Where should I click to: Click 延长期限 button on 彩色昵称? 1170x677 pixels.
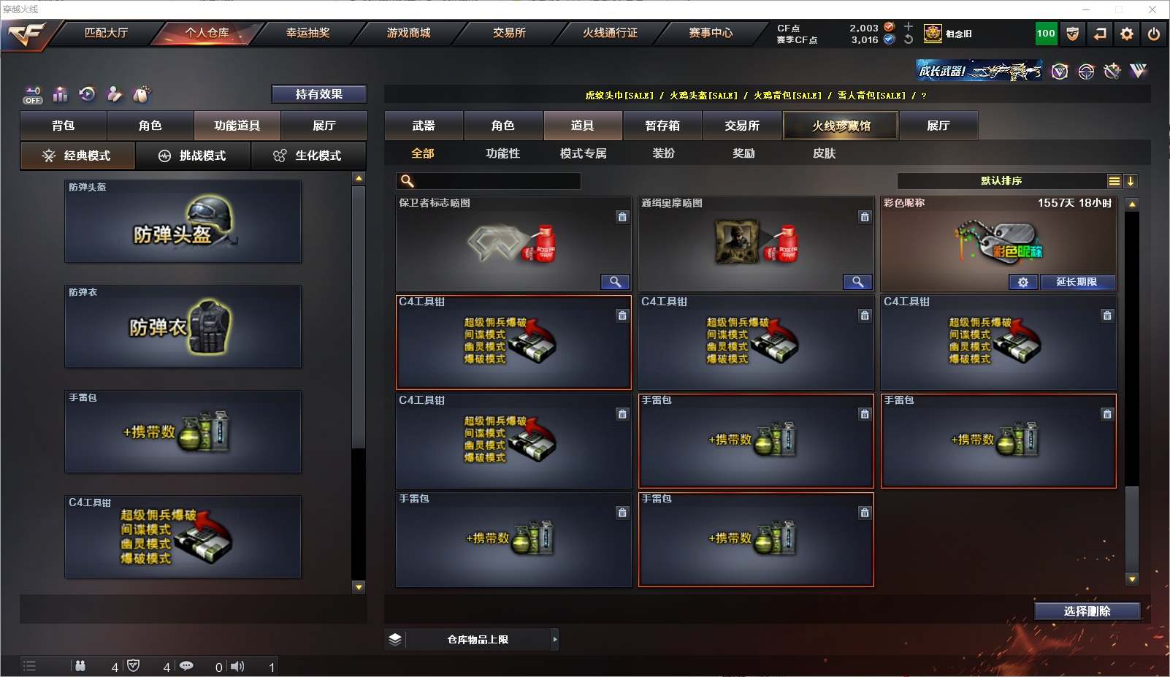(x=1077, y=282)
